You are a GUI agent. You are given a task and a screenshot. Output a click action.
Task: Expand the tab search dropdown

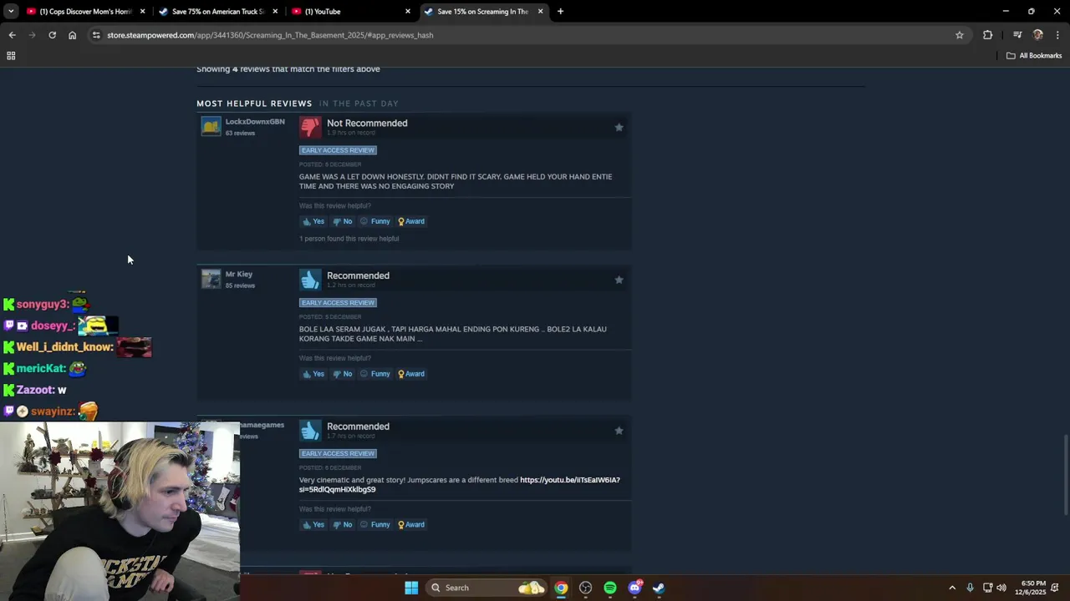(x=11, y=12)
